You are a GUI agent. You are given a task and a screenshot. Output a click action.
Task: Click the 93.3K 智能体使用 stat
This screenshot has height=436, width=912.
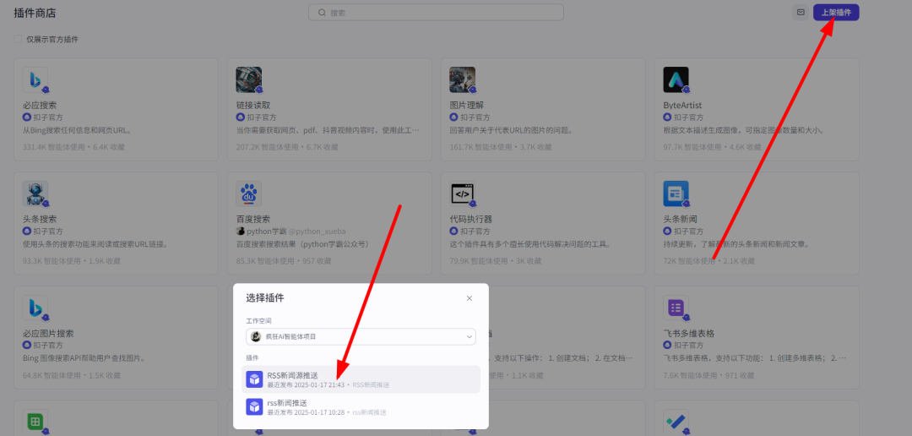tap(52, 261)
